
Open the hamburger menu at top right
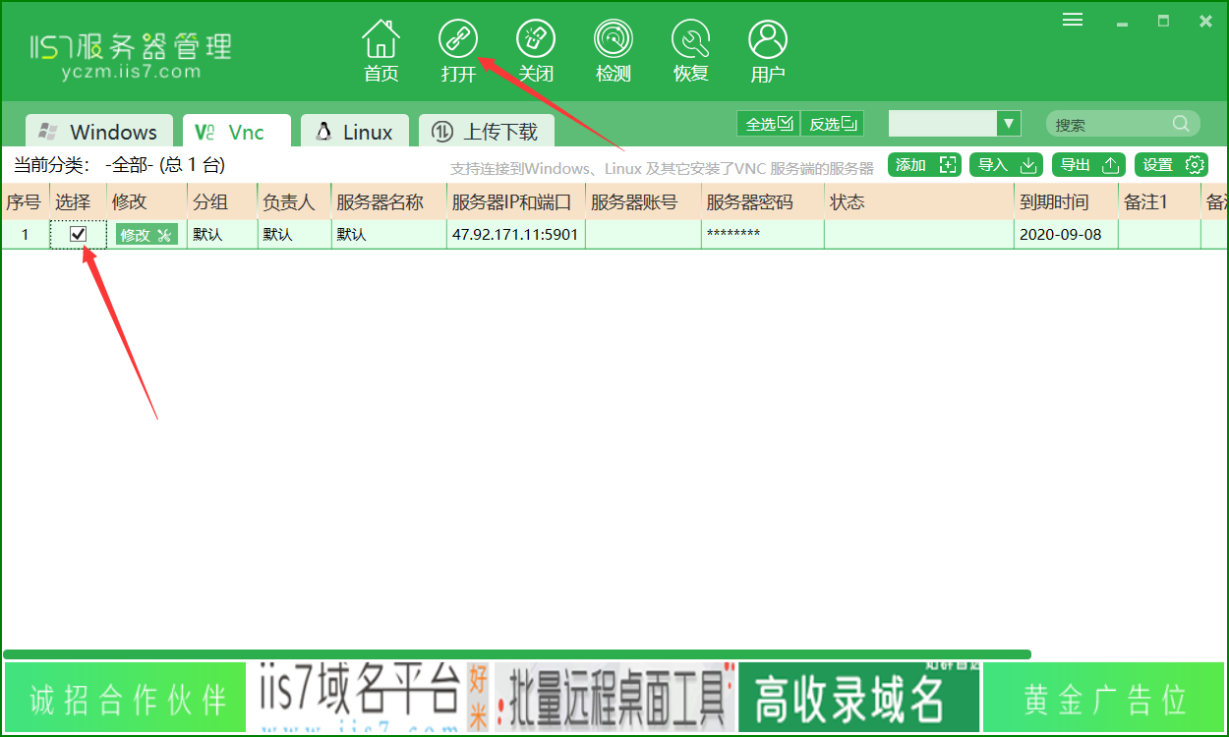tap(1072, 18)
